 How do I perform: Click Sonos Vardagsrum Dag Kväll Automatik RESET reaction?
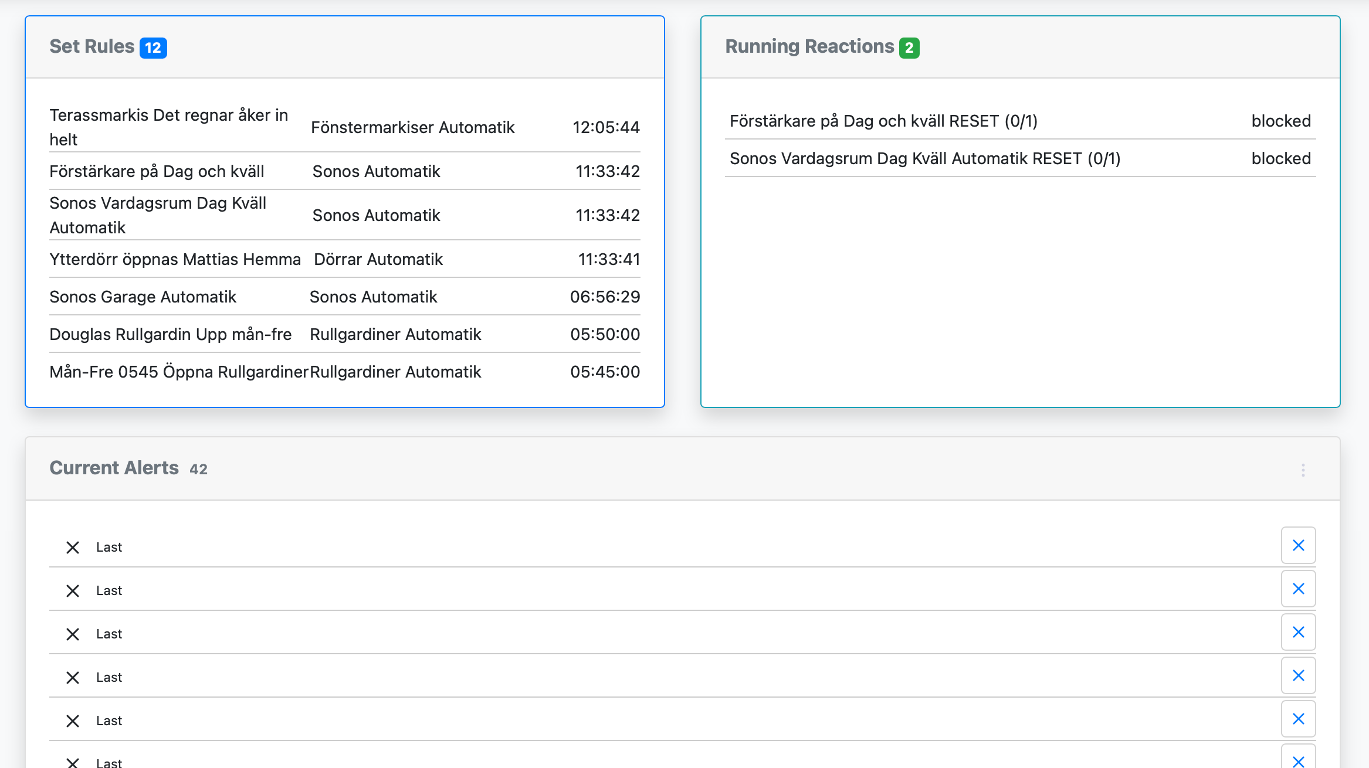tap(924, 158)
